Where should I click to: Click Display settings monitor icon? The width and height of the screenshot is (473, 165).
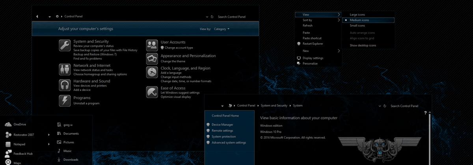point(299,58)
